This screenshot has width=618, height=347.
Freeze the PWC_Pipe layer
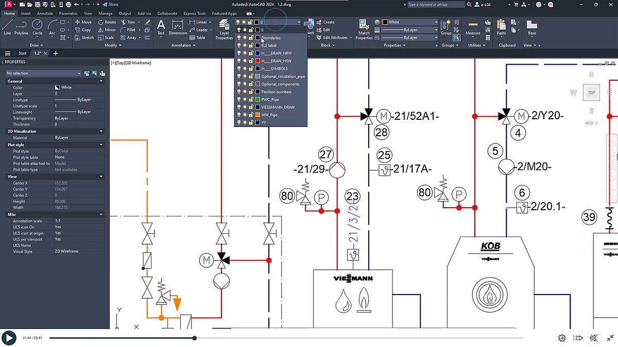pyautogui.click(x=245, y=99)
